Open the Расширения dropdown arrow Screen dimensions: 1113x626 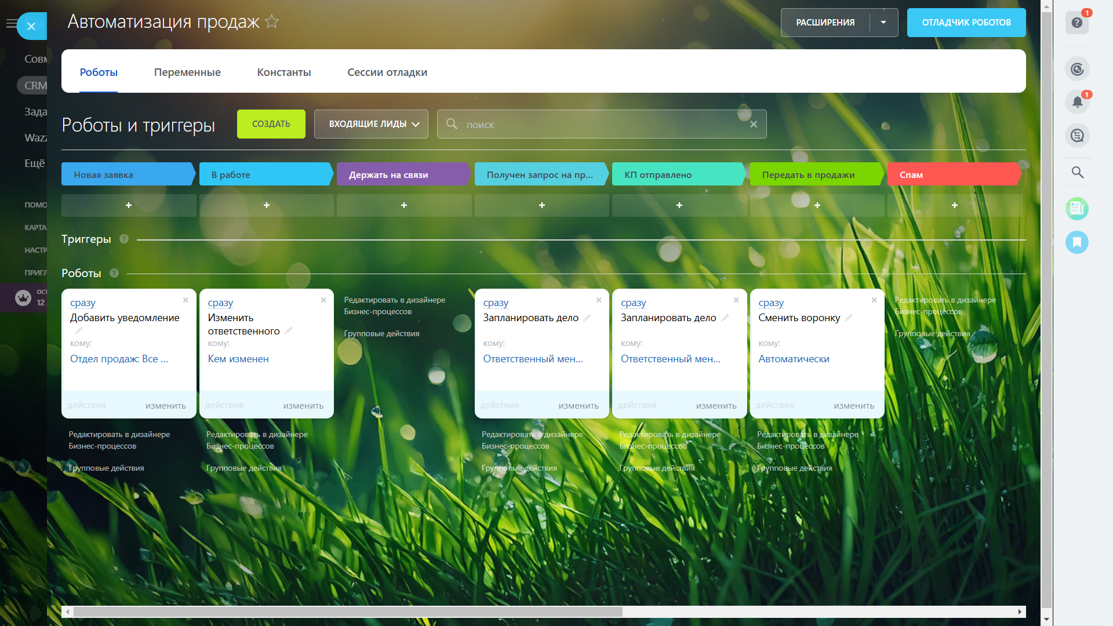tap(883, 23)
